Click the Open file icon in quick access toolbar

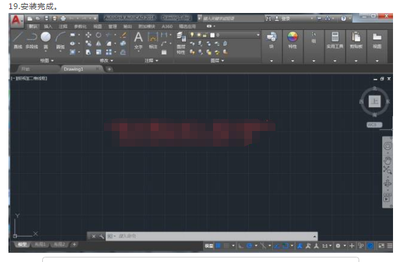click(38, 18)
